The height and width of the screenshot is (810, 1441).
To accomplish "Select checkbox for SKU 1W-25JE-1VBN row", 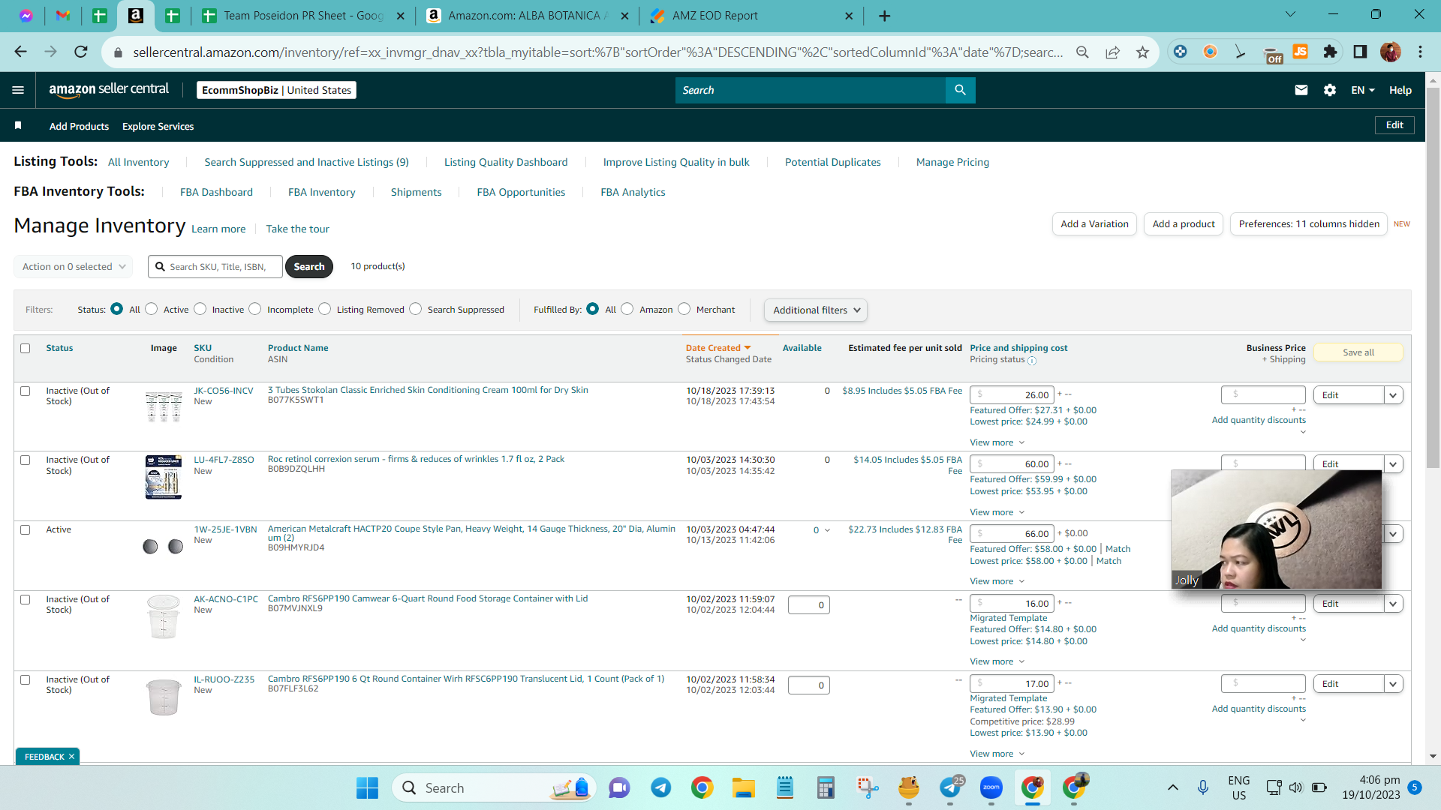I will (x=26, y=529).
